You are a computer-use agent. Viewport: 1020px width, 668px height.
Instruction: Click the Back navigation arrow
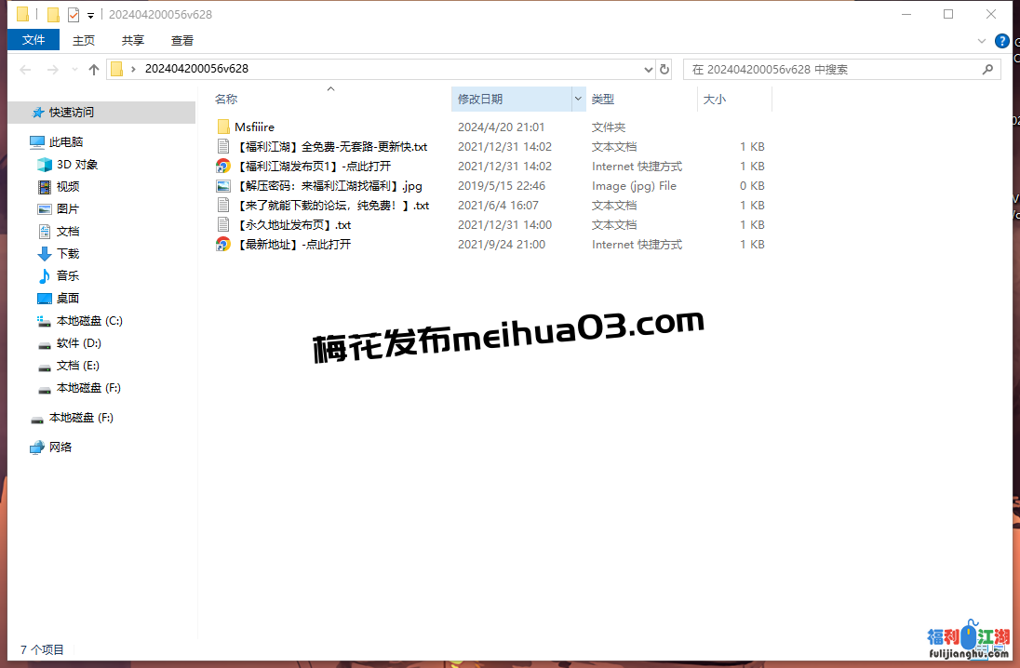pos(25,70)
